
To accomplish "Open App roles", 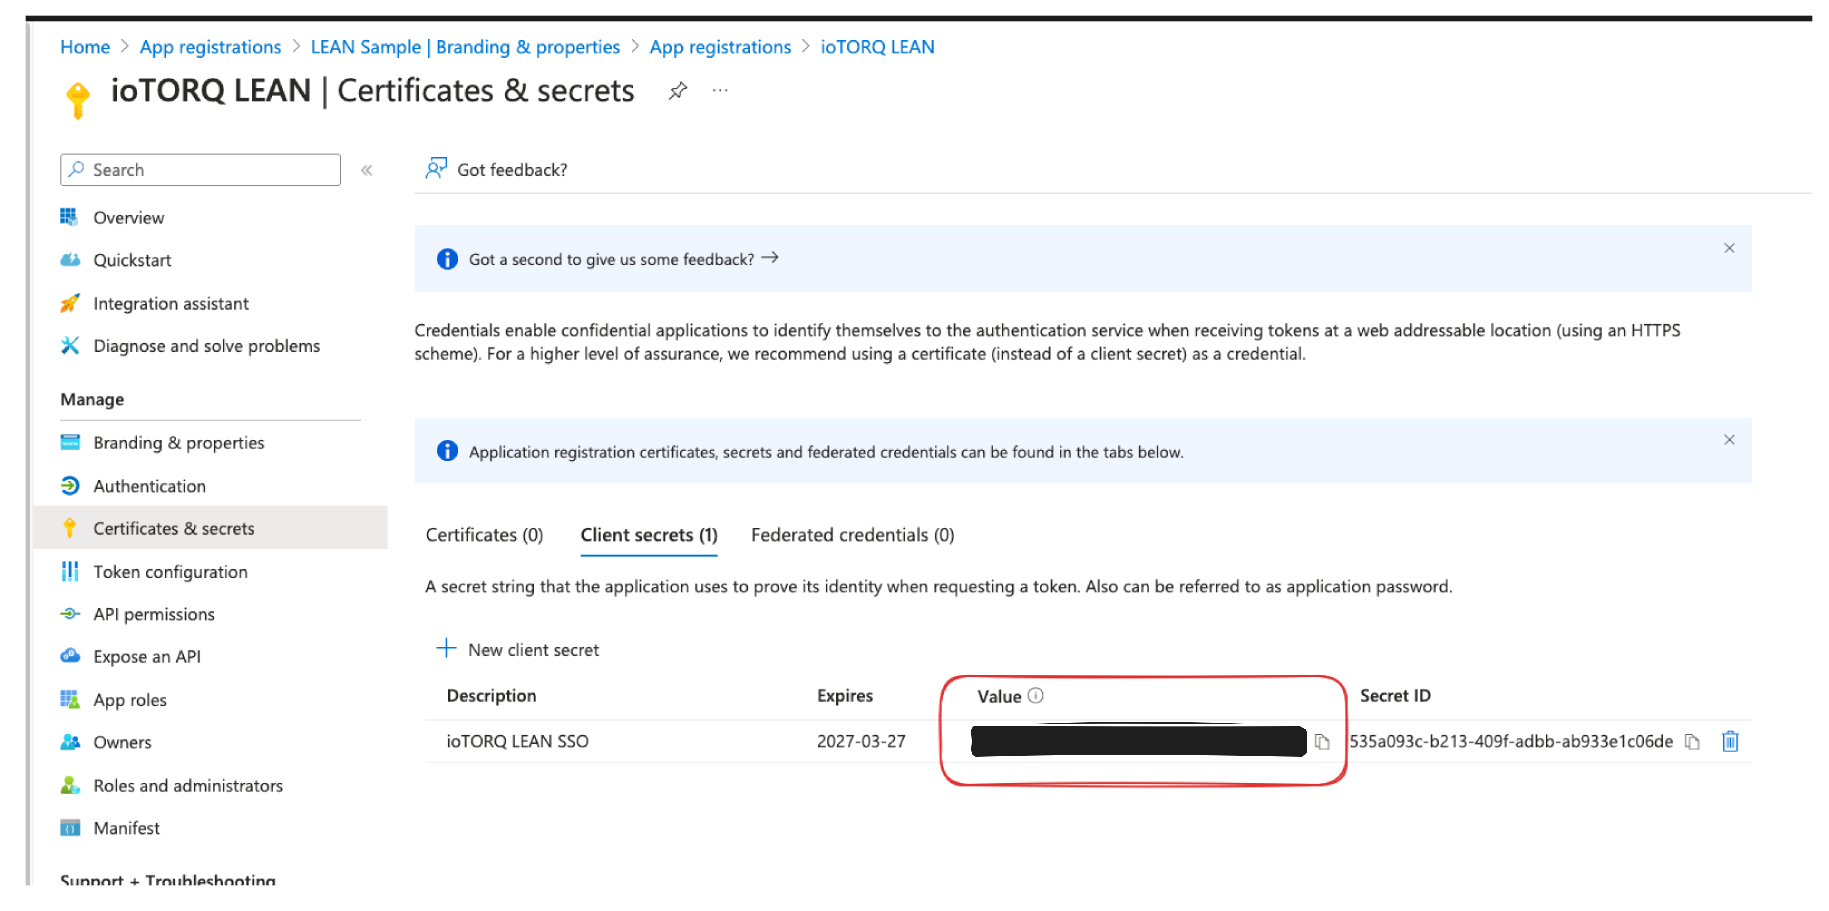I will (x=130, y=700).
